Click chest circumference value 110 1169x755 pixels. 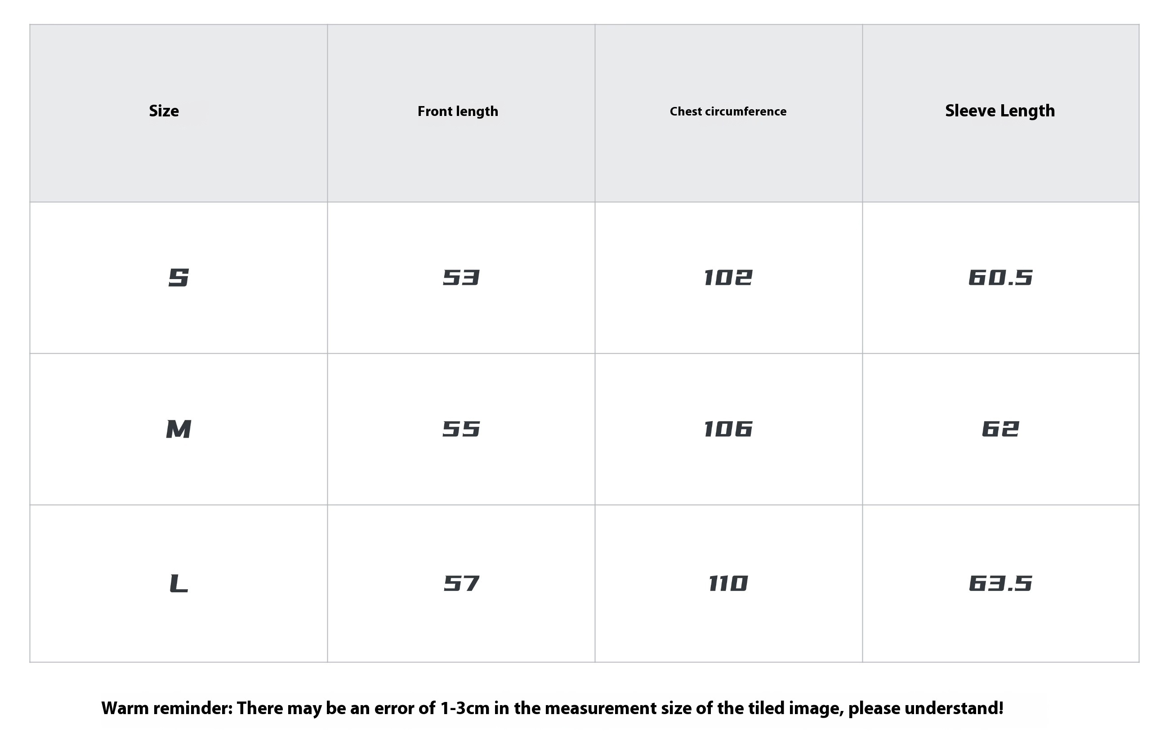[727, 583]
